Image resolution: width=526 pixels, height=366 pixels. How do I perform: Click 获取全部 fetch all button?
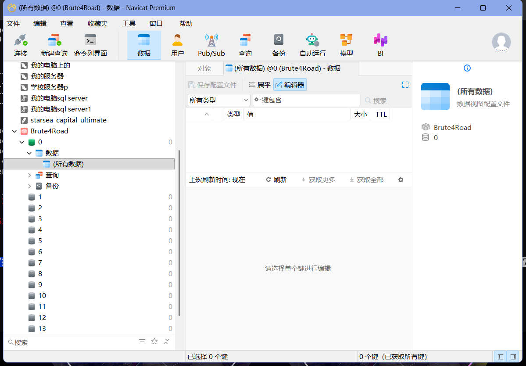tap(366, 180)
